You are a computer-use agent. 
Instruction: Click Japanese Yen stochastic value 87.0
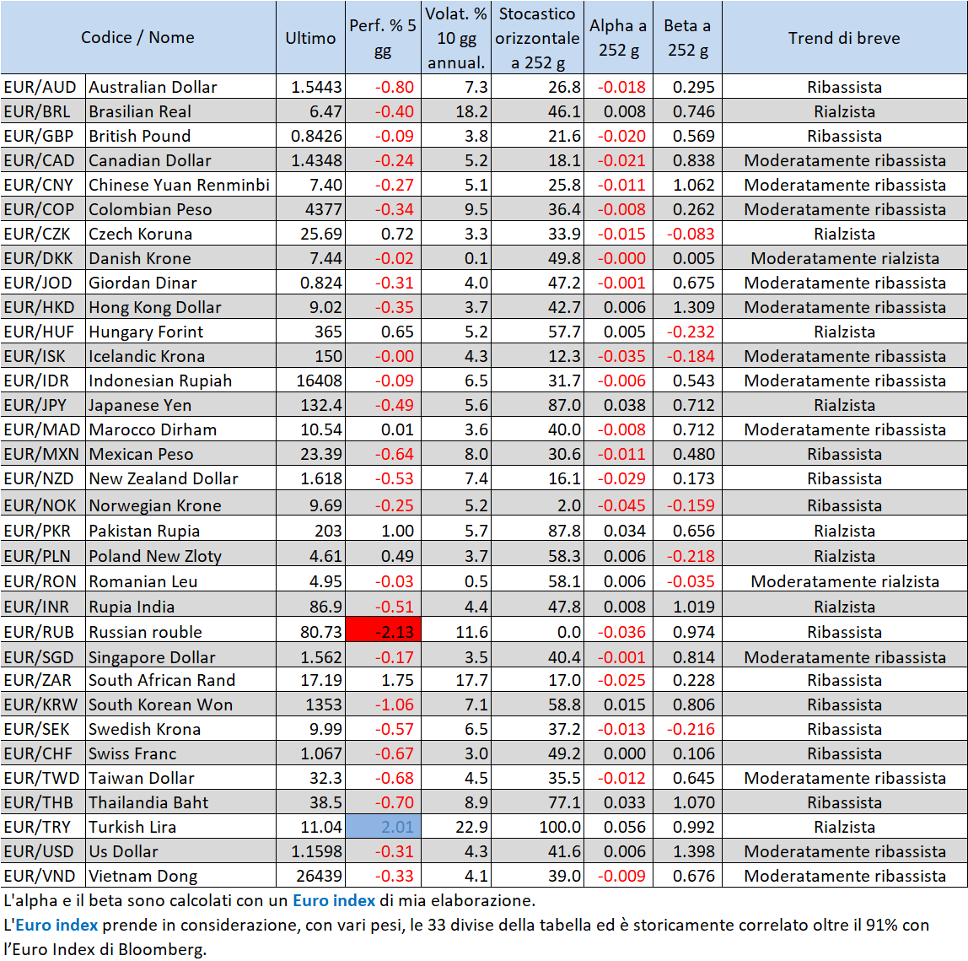pos(537,405)
